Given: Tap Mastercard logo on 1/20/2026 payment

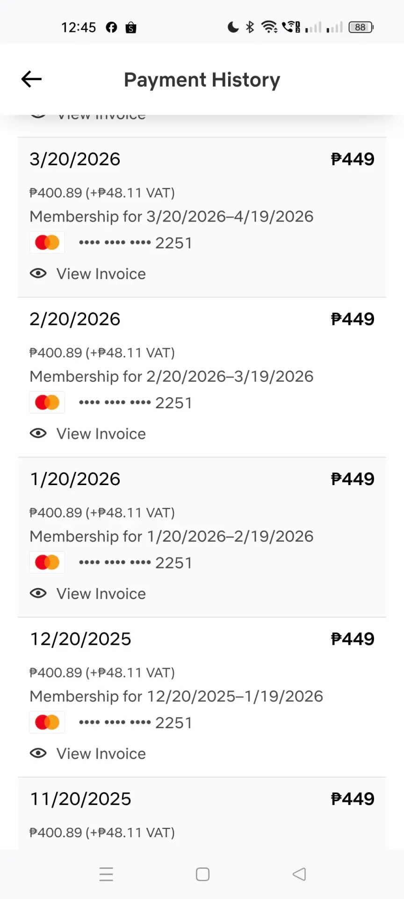Looking at the screenshot, I should (47, 562).
